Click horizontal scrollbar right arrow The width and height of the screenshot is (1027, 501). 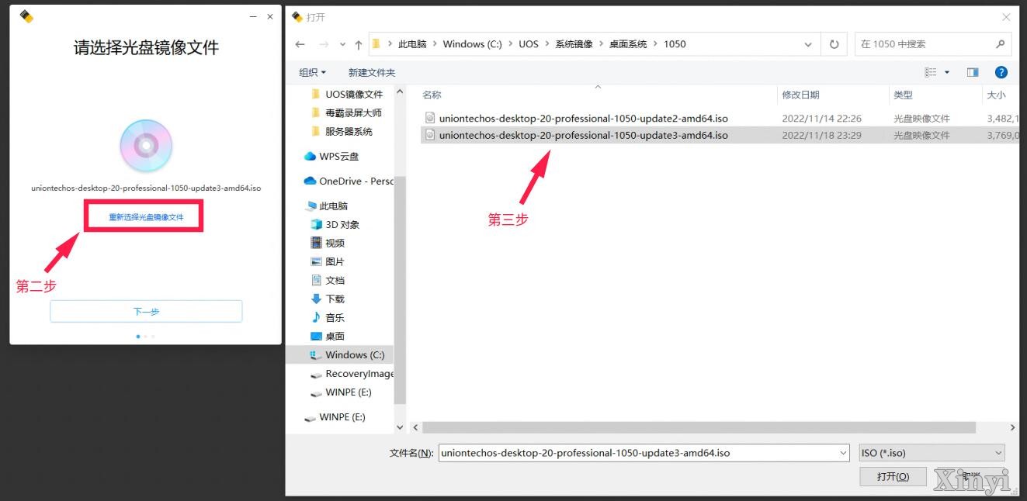1012,427
